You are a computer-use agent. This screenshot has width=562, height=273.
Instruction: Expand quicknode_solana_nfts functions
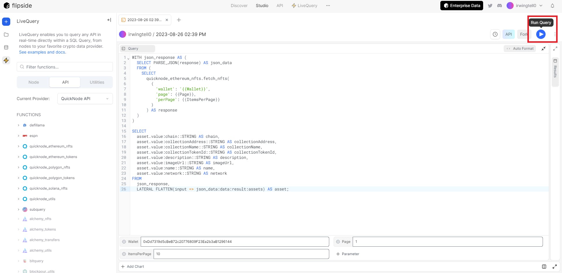(x=18, y=188)
